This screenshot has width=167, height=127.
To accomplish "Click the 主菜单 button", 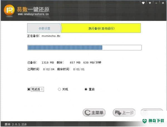I will 94,113.
